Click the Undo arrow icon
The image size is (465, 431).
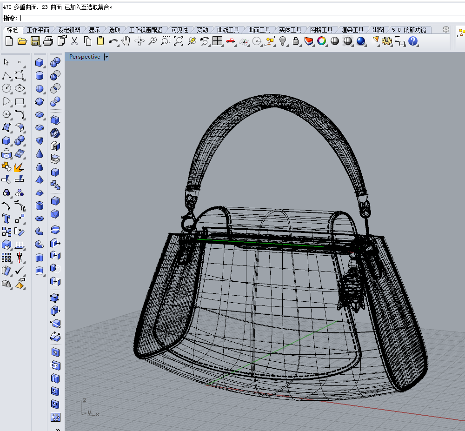coord(113,41)
